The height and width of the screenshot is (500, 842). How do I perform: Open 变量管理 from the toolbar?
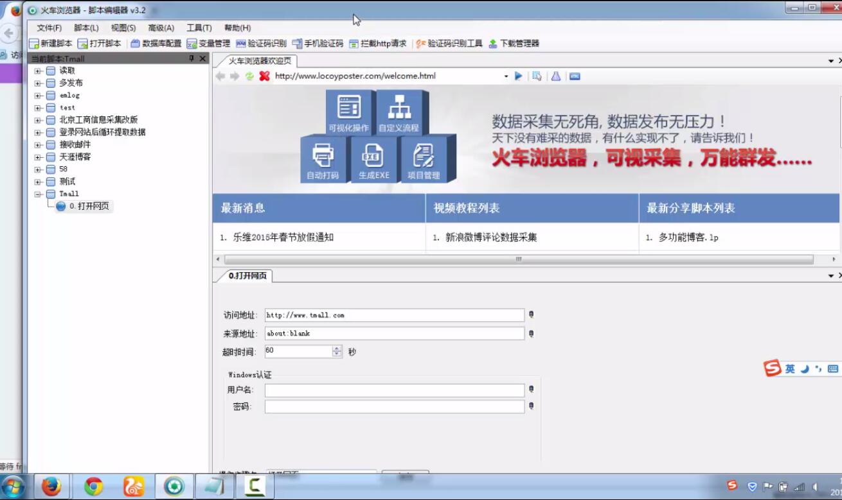click(209, 44)
